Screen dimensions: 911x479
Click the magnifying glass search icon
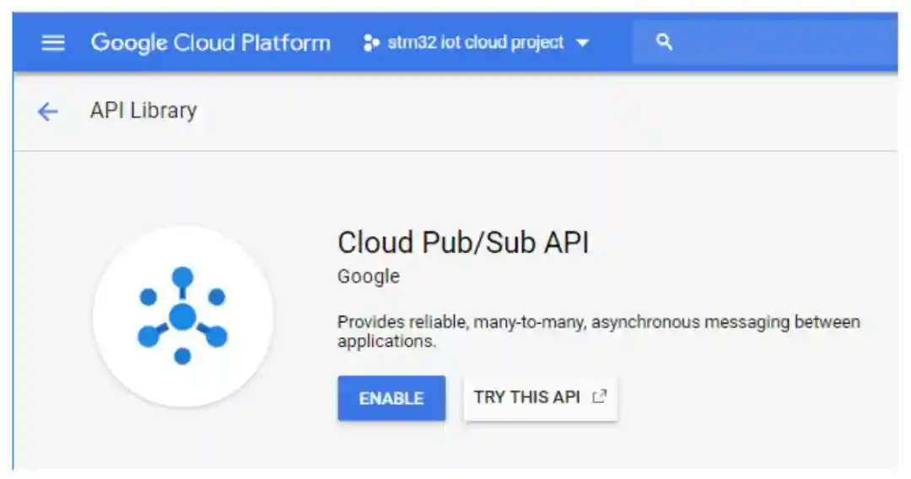(664, 42)
